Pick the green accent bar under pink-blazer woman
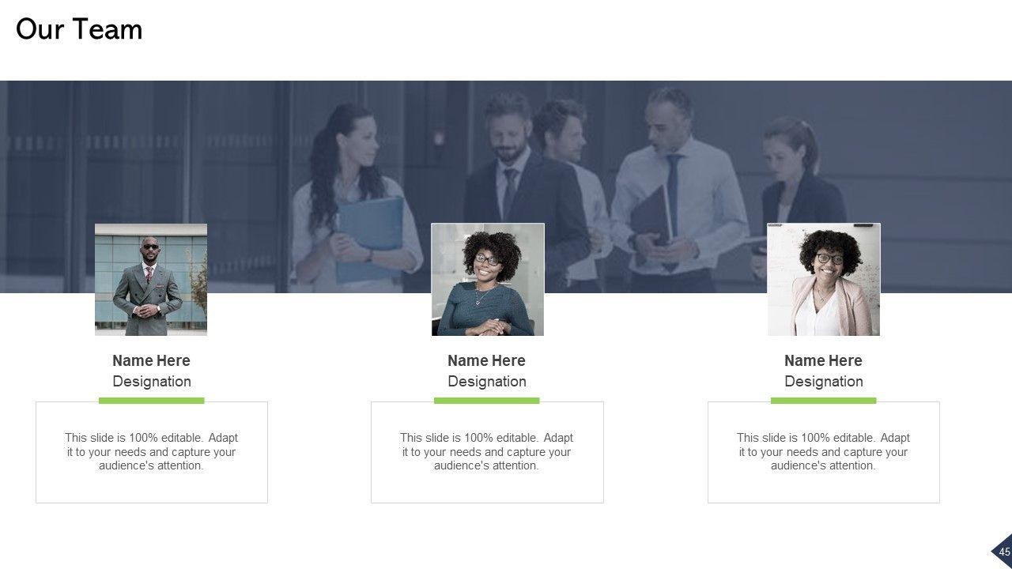 click(x=823, y=401)
